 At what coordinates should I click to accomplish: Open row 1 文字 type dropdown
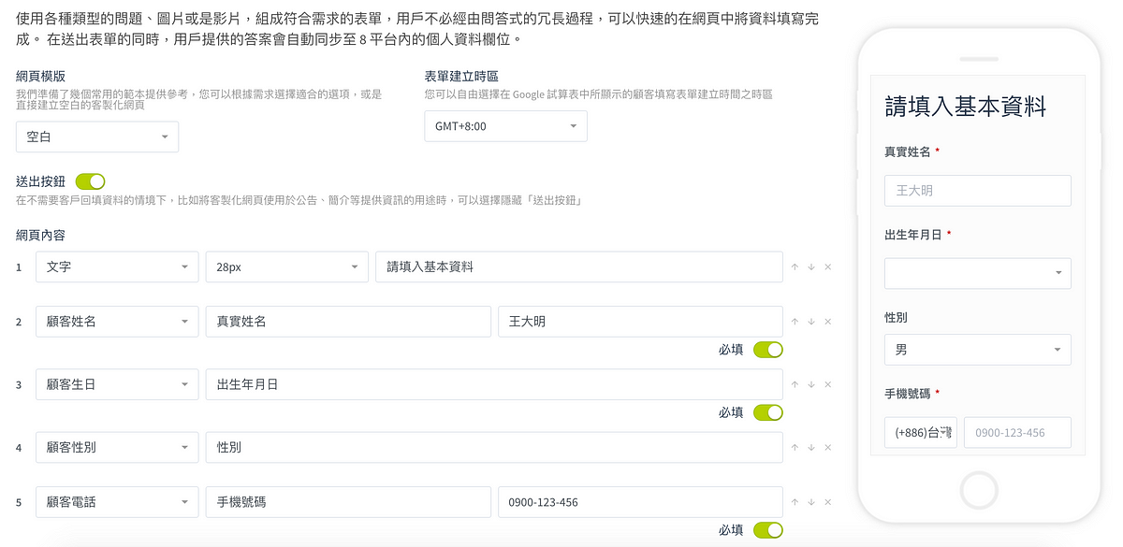tap(117, 266)
